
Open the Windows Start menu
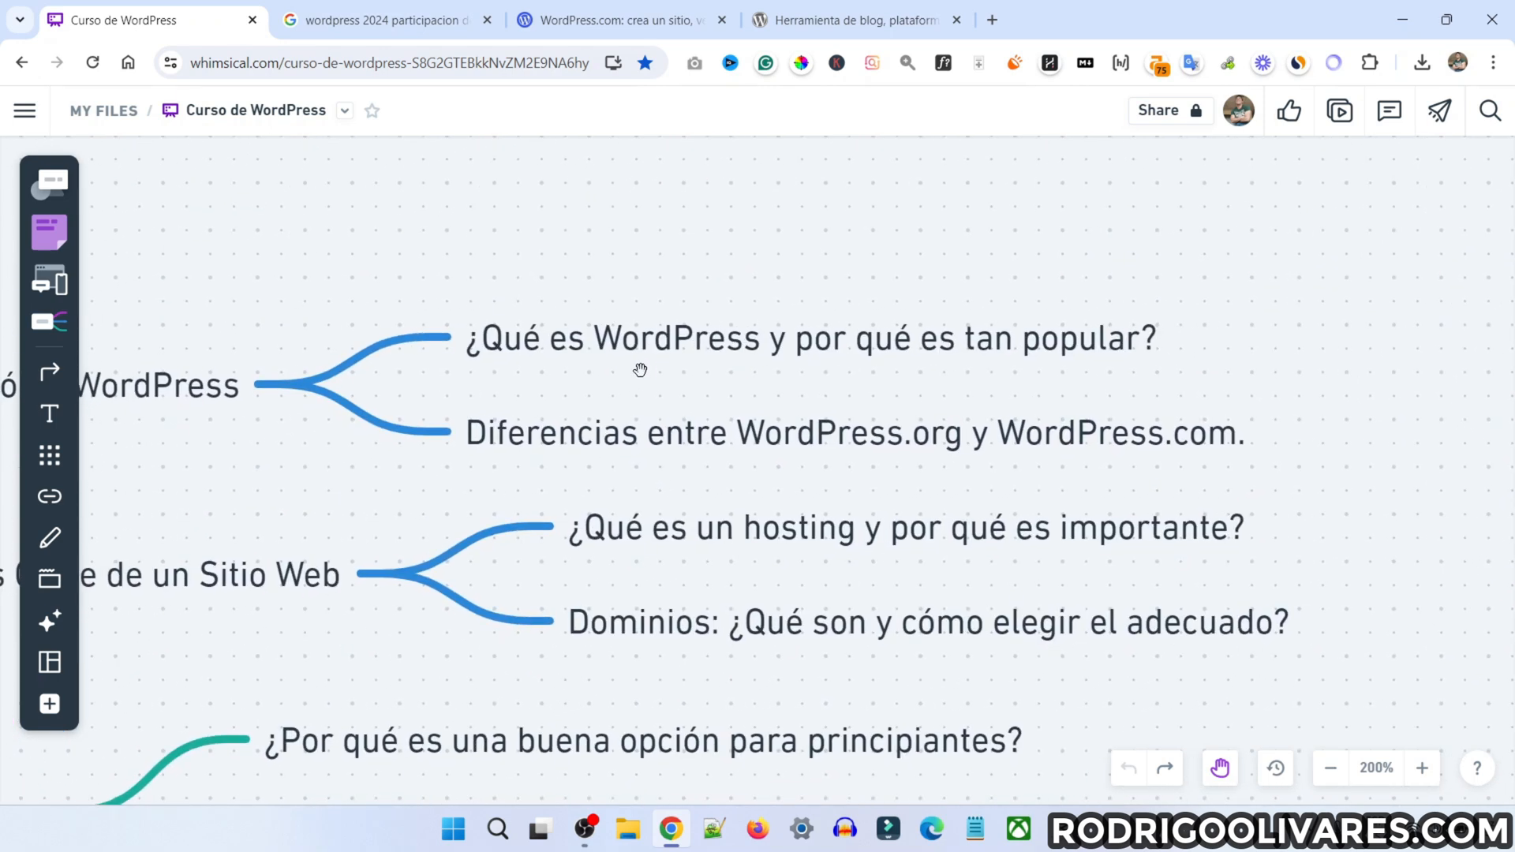(453, 829)
